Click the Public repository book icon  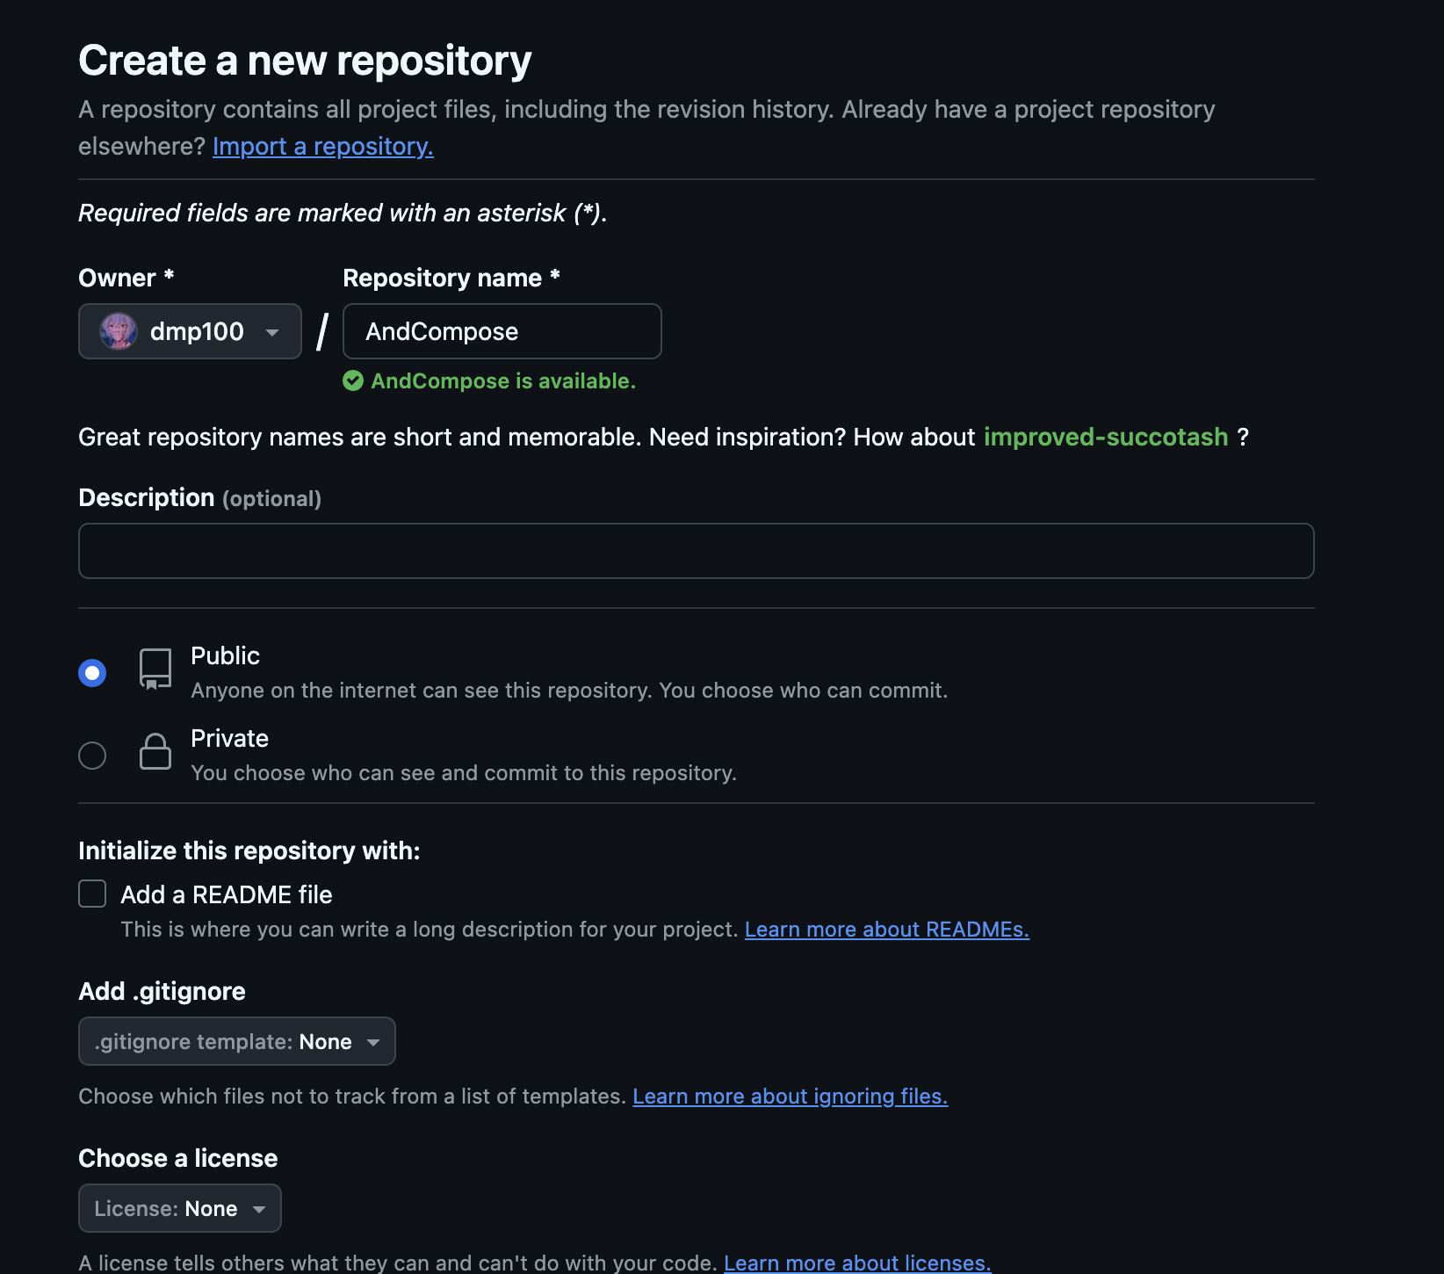155,670
